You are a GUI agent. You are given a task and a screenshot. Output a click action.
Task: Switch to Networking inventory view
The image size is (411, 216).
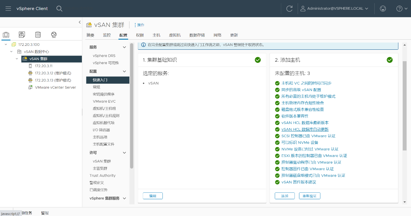tap(54, 35)
